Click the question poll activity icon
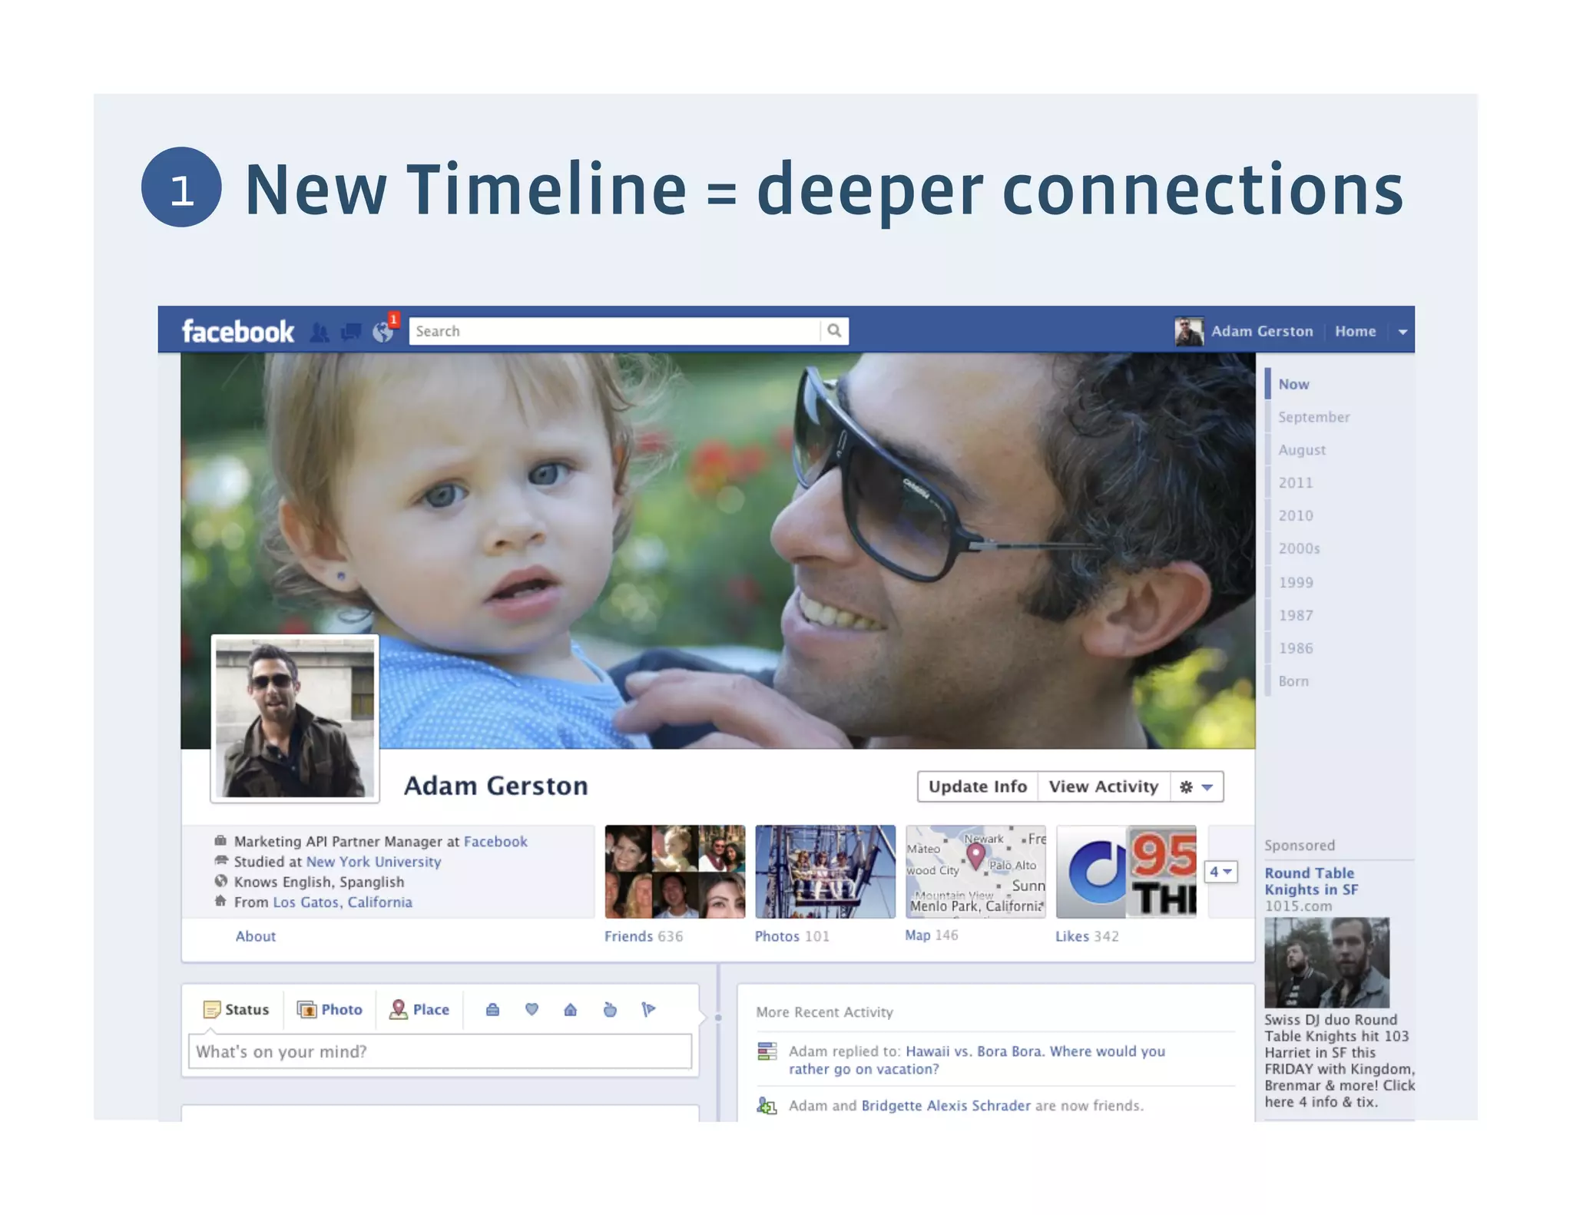This screenshot has height=1215, width=1573. tap(767, 1051)
